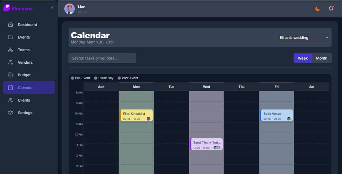Image resolution: width=342 pixels, height=174 pixels.
Task: Click the search tasks or vendors field
Action: pos(102,58)
